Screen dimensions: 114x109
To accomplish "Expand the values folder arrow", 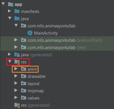I will coord(16,97).
